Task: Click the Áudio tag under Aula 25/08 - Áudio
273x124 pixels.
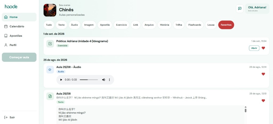Action: click(x=61, y=72)
